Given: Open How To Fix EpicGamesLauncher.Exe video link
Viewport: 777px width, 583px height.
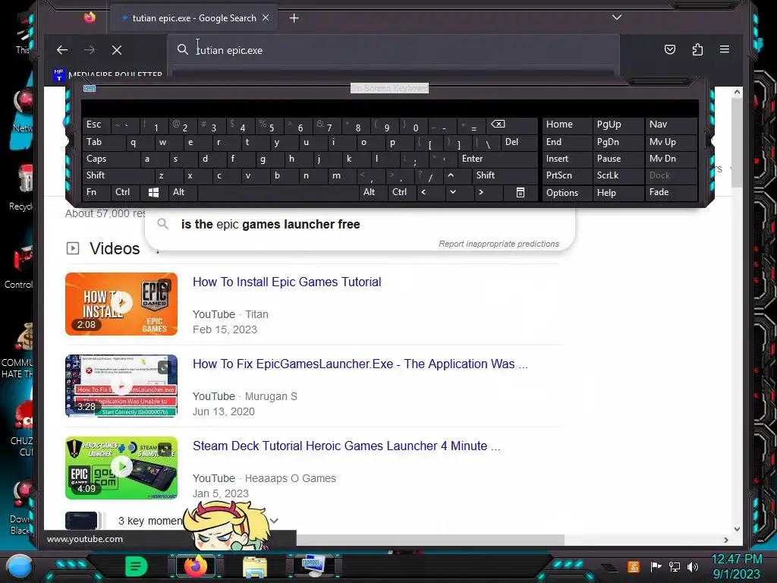Looking at the screenshot, I should tap(360, 364).
